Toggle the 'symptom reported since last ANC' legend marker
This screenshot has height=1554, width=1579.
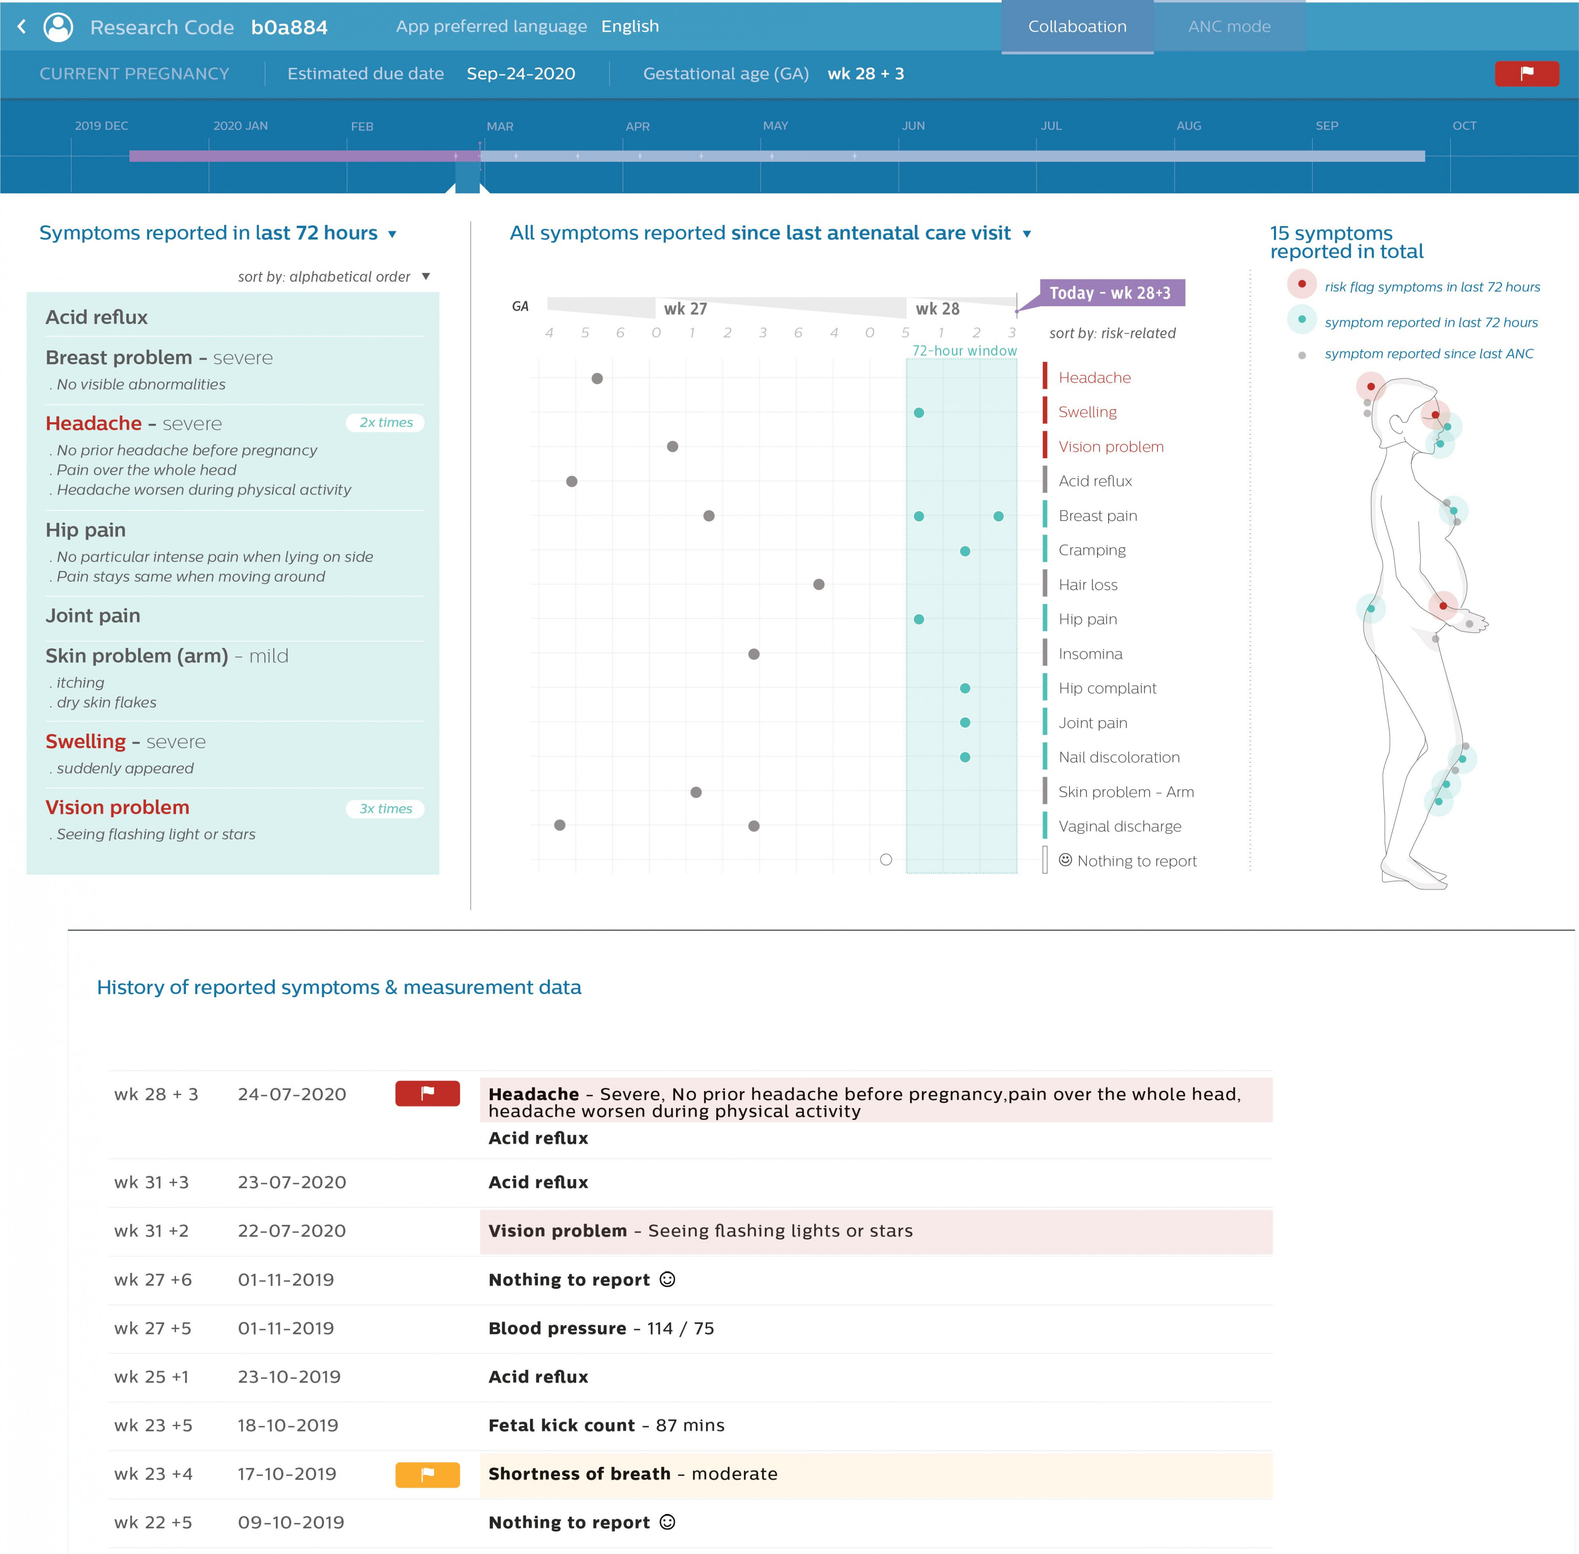point(1301,354)
